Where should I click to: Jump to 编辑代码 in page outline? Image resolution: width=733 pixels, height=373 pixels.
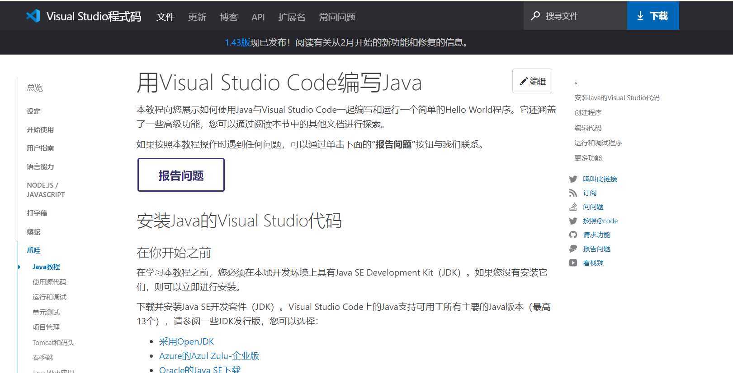[588, 128]
